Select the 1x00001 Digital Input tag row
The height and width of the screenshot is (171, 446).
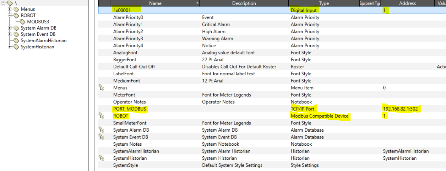[122, 10]
